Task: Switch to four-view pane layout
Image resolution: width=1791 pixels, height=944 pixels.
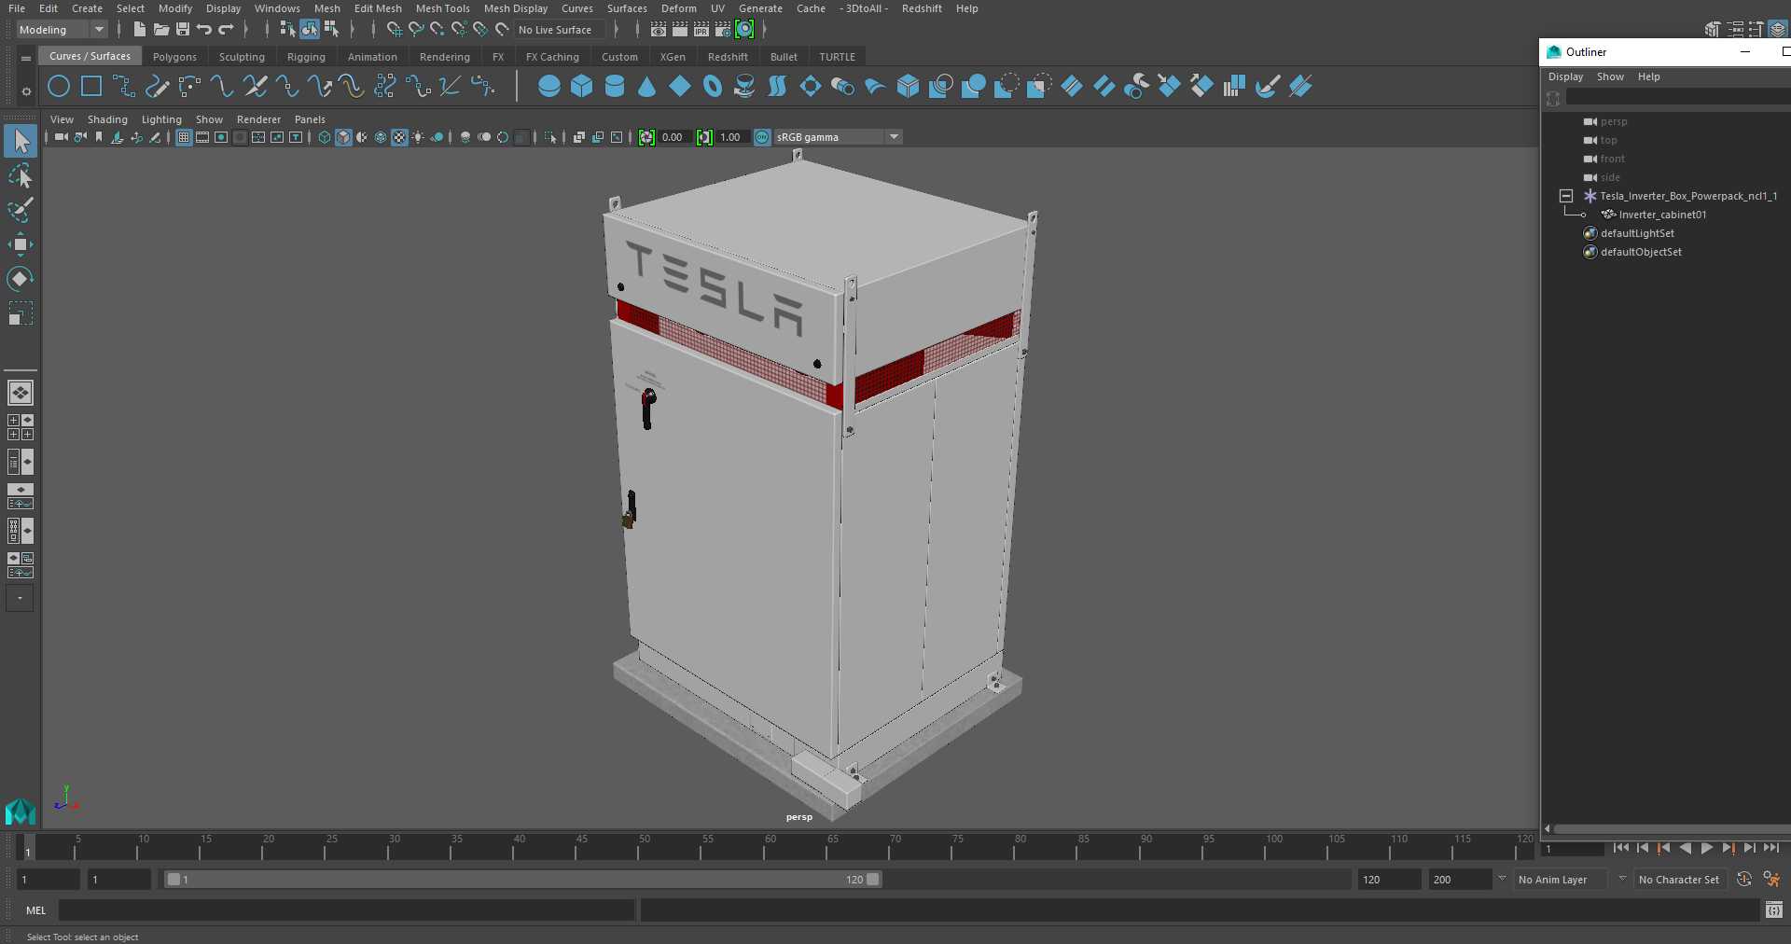Action: (x=21, y=427)
